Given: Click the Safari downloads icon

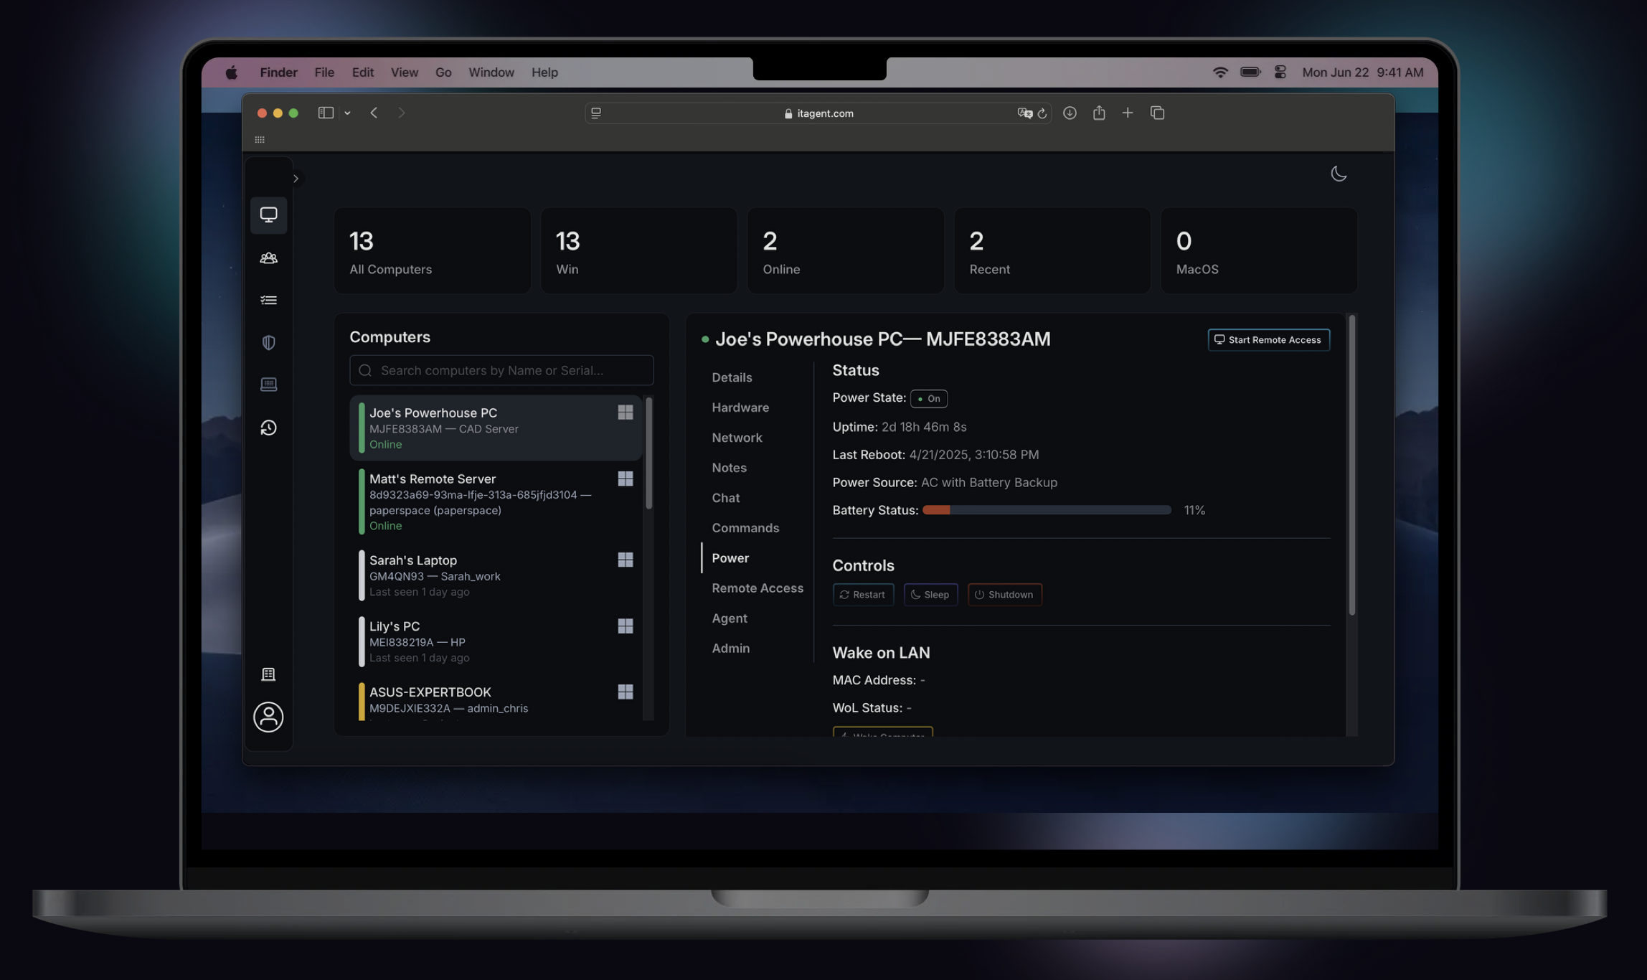Looking at the screenshot, I should [x=1069, y=113].
